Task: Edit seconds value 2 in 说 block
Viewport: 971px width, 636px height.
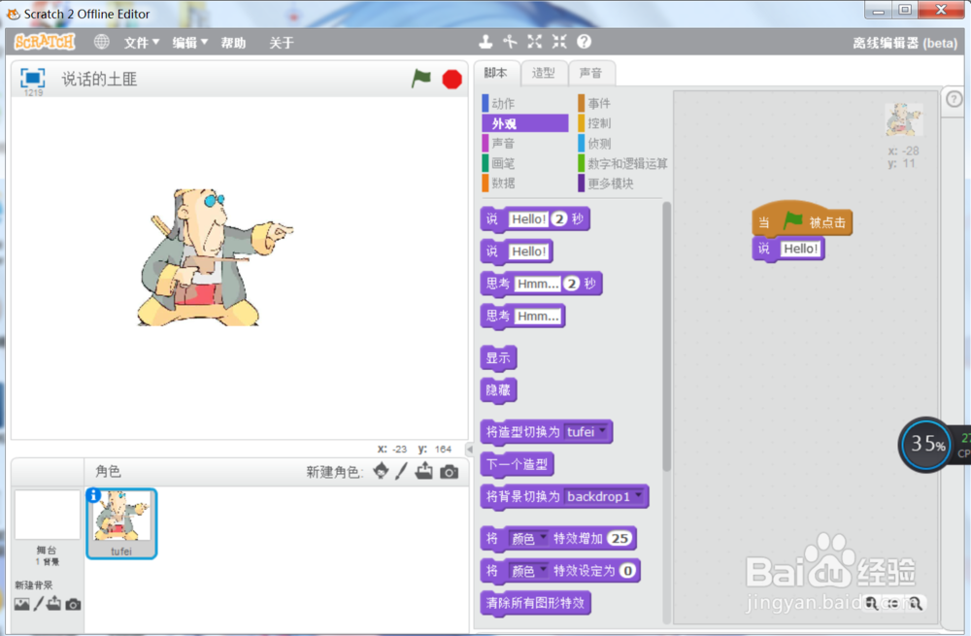Action: (x=559, y=218)
